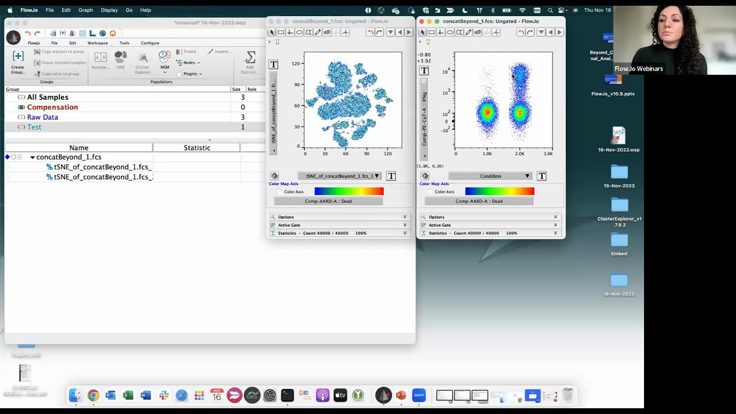Viewport: 736px width, 414px height.
Task: Select the ellipse gate tool in right plot window
Action: (x=450, y=32)
